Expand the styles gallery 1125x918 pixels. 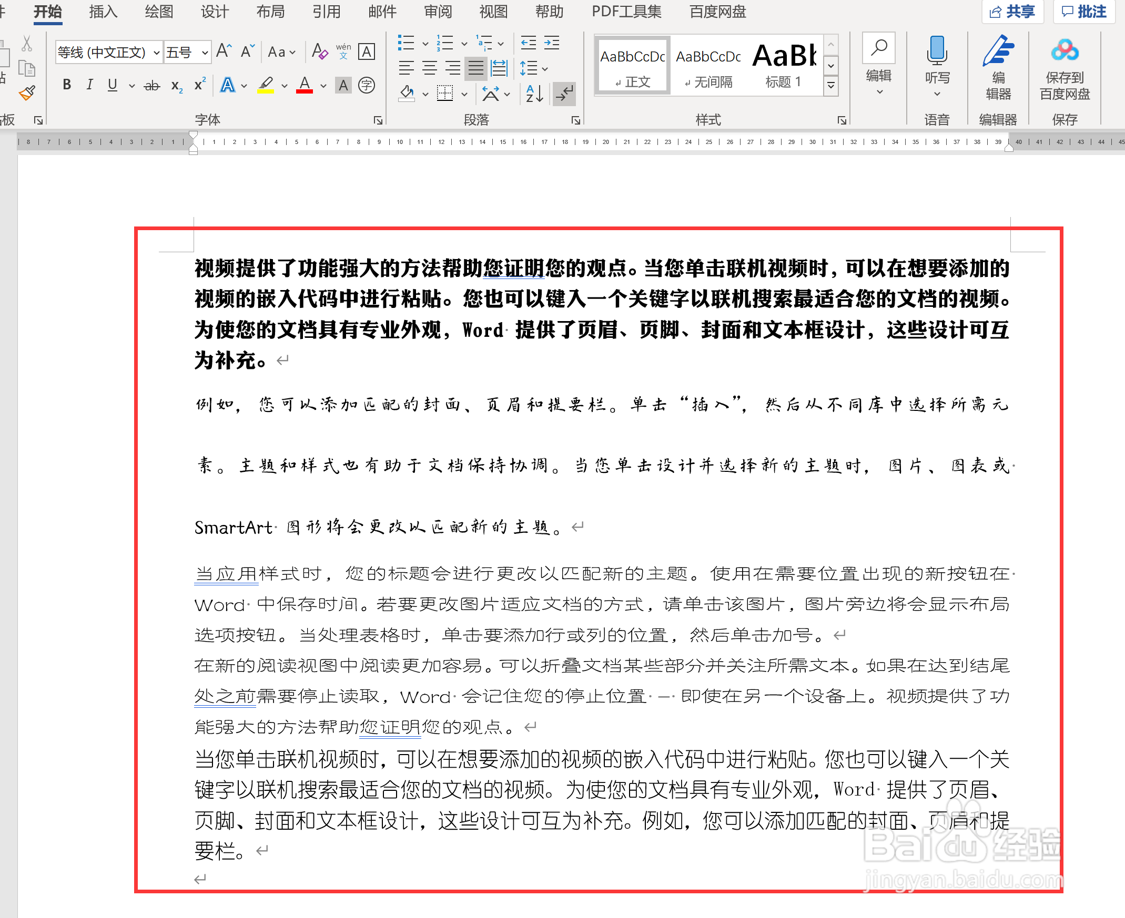(x=831, y=85)
